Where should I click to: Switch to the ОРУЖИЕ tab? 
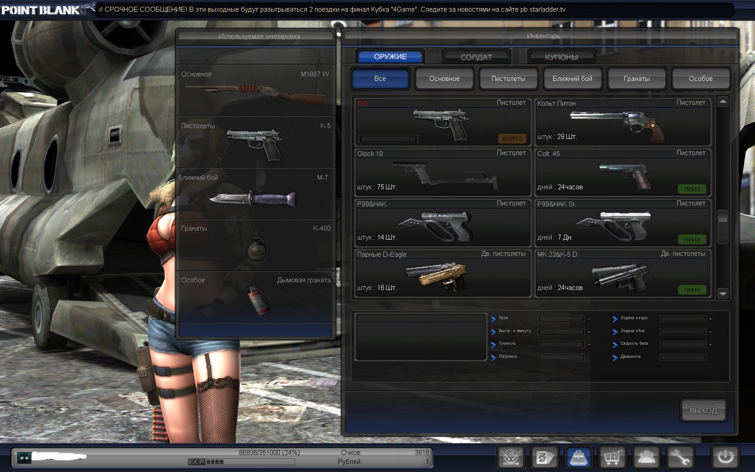point(390,57)
